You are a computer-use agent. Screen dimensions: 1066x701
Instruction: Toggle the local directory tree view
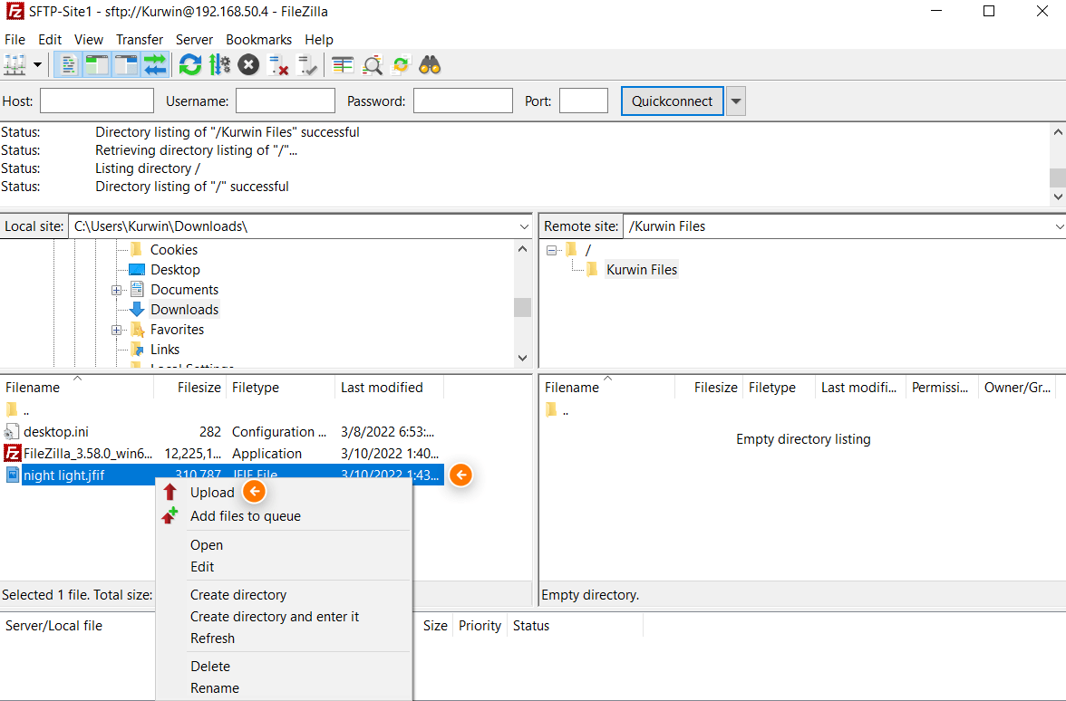pos(96,64)
